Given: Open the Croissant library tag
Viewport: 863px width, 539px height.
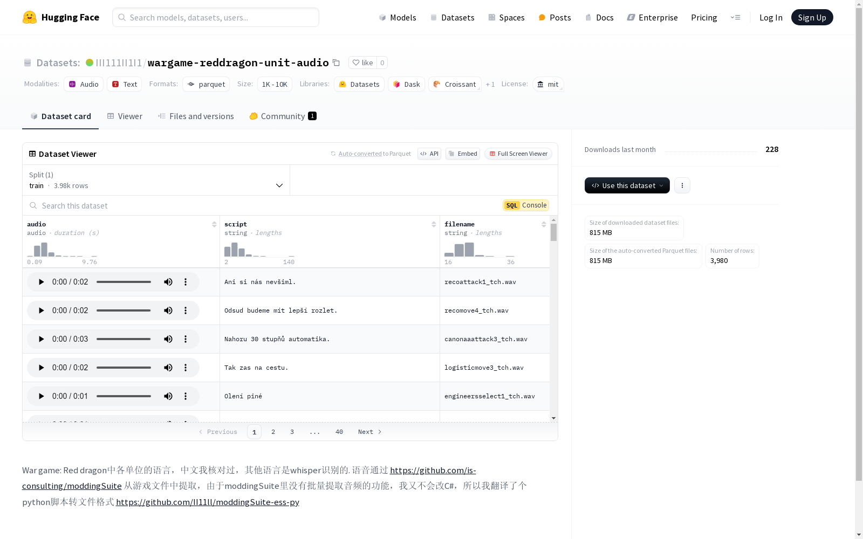Looking at the screenshot, I should coord(455,84).
